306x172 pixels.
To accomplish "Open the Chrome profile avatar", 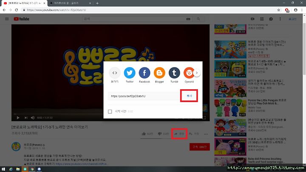I will tap(296, 10).
